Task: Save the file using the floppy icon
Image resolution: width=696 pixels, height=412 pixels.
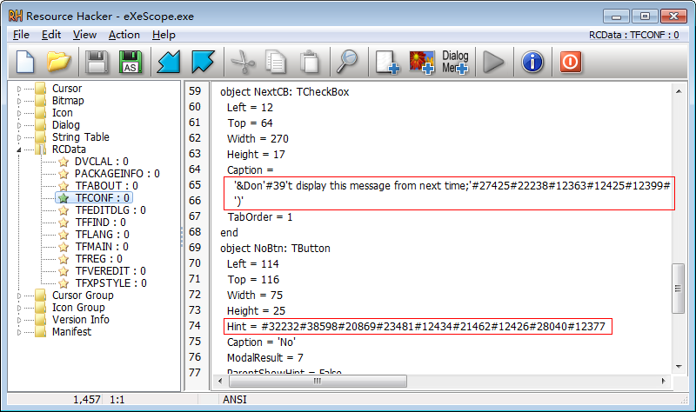Action: pos(97,62)
